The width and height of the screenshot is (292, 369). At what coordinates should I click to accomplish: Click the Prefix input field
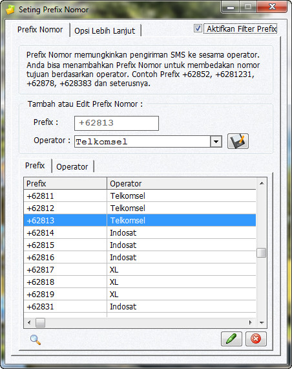click(116, 123)
